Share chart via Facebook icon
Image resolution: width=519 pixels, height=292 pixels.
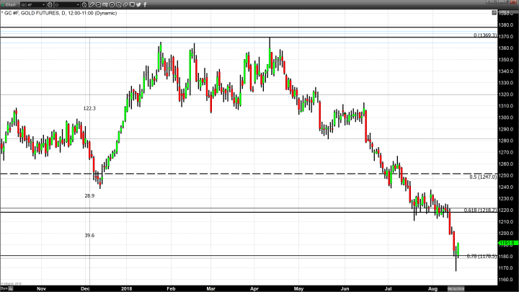145,4
